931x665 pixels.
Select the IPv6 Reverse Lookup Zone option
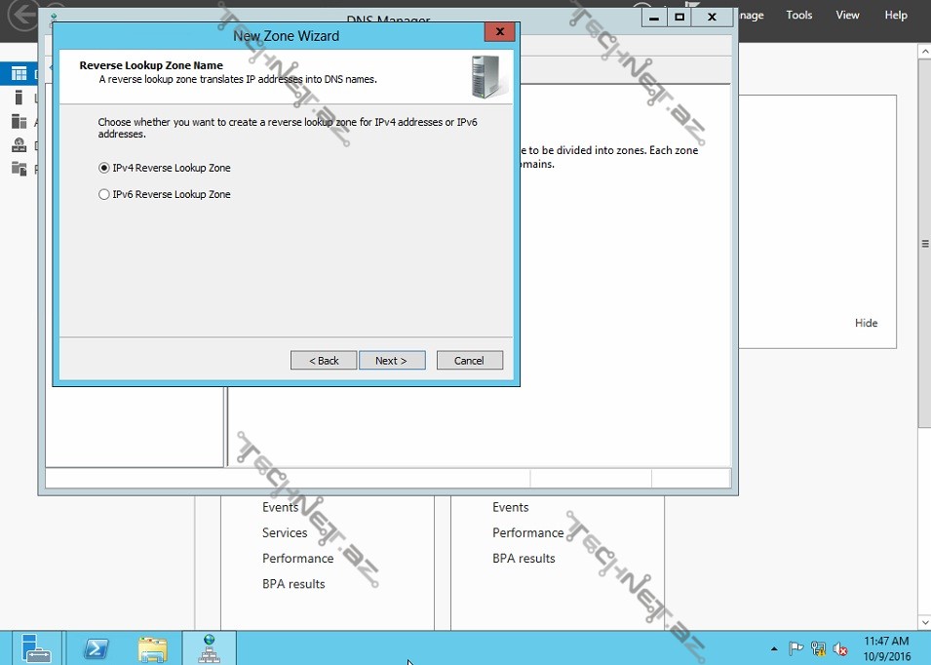pyautogui.click(x=104, y=194)
